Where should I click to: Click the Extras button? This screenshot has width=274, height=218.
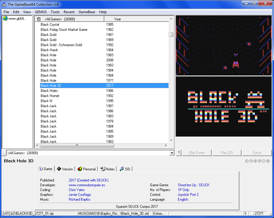257,153
